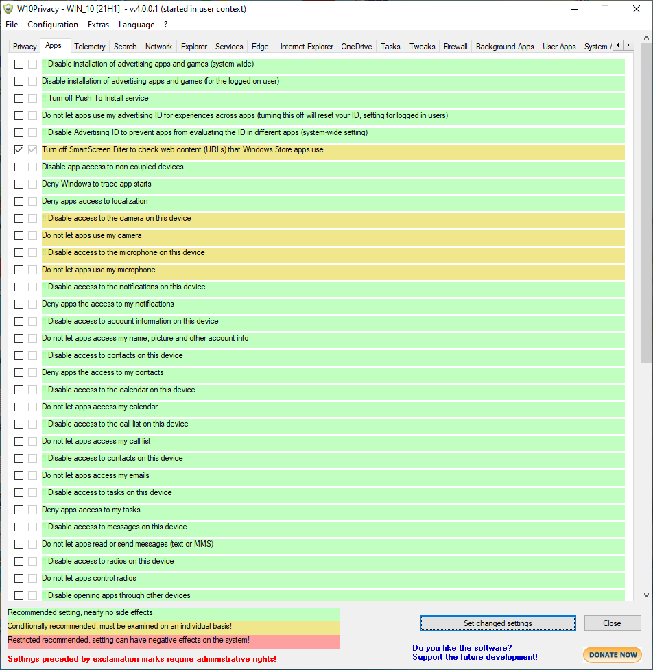Switch to the Internet Explorer tab
This screenshot has height=670, width=653.
pyautogui.click(x=307, y=47)
